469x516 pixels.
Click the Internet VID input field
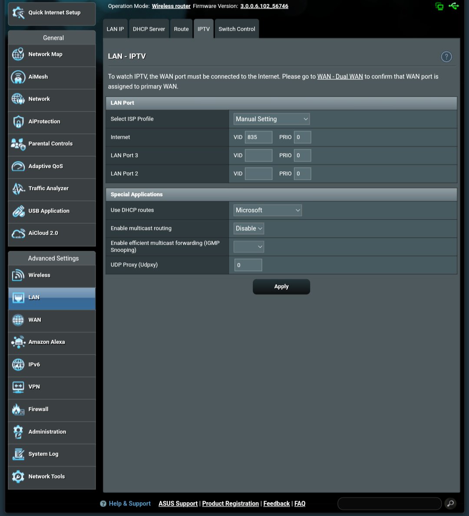[x=258, y=137]
